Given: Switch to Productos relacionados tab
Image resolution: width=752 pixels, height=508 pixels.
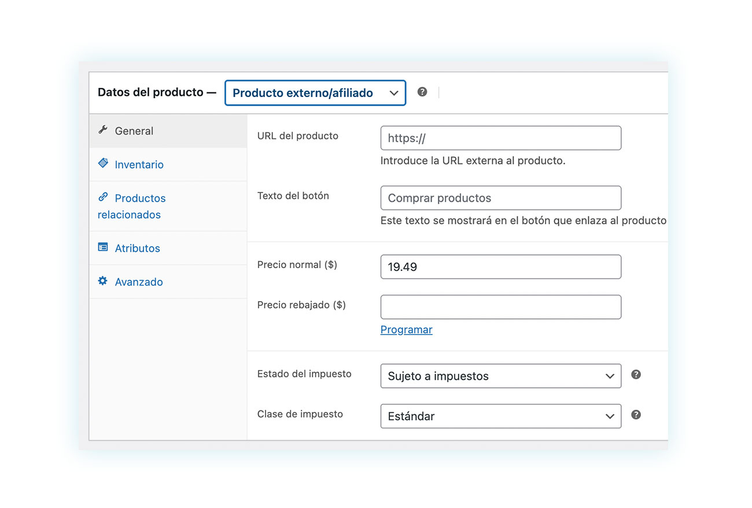Looking at the screenshot, I should coord(168,206).
